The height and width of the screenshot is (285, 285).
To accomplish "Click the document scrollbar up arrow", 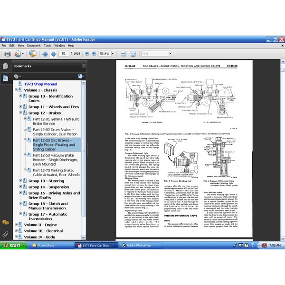I will 283,62.
